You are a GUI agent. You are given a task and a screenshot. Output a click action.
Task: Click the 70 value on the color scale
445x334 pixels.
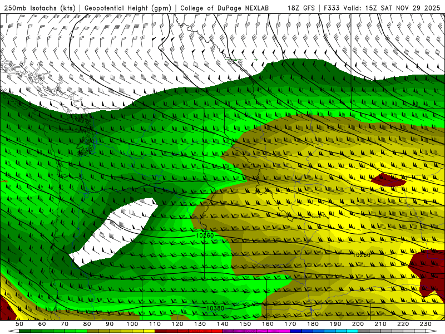(x=65, y=324)
